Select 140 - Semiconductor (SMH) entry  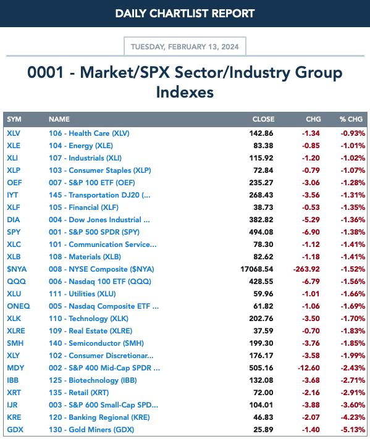(x=96, y=343)
